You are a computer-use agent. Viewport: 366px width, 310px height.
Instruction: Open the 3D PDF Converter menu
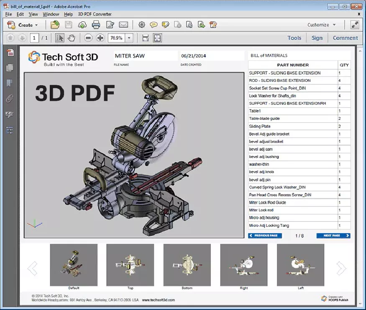[95, 14]
